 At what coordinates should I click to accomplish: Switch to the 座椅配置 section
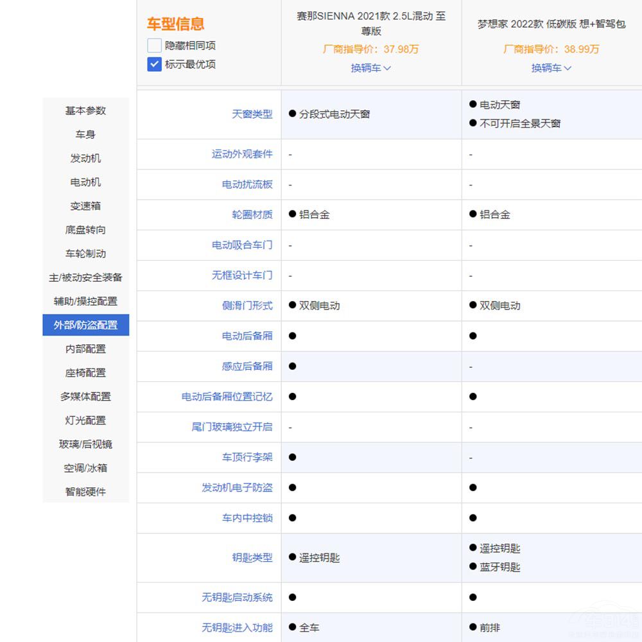(x=85, y=372)
